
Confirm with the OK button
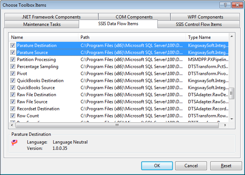pos(157,166)
